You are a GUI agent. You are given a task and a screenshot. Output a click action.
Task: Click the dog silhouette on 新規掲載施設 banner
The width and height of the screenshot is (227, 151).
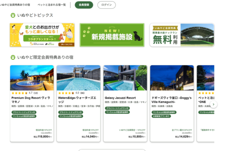[137, 36]
